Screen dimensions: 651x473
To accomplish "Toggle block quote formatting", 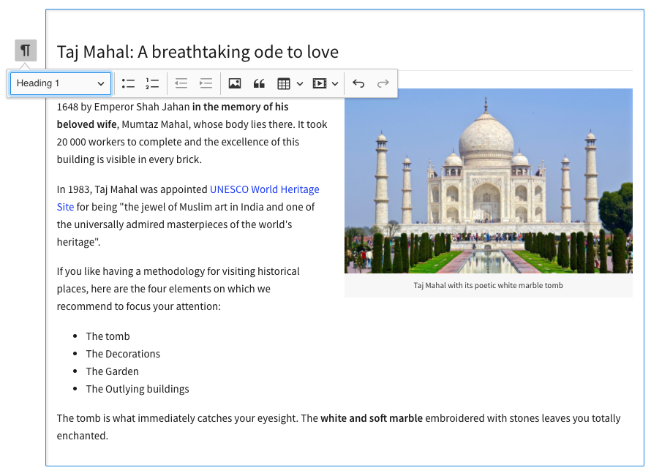I will click(259, 83).
